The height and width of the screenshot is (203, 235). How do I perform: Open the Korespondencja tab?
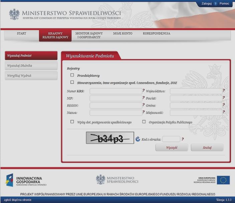(x=157, y=33)
